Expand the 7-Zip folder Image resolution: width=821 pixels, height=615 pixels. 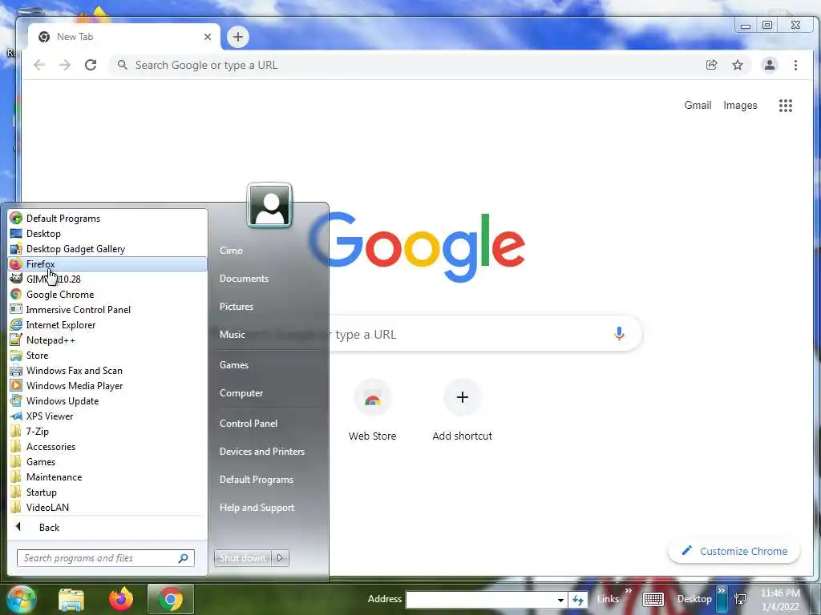(108, 432)
